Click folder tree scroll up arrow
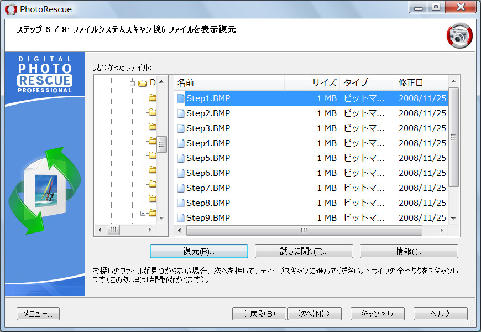 161,82
